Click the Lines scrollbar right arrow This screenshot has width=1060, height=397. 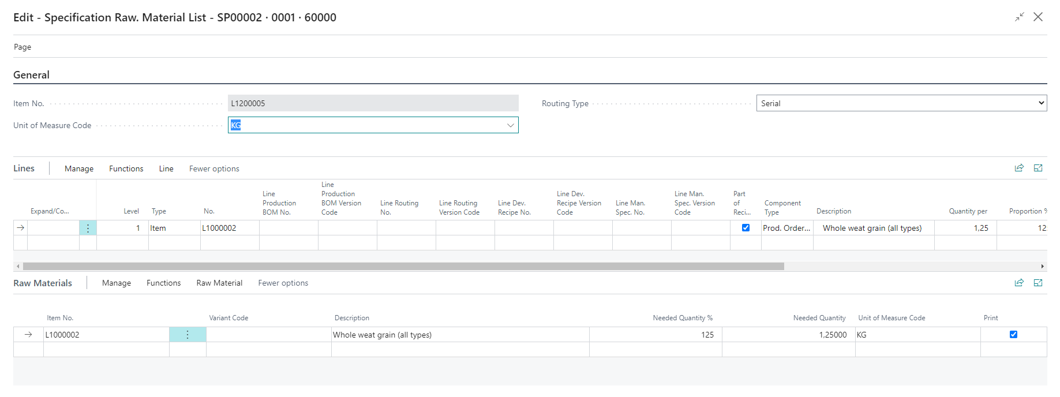click(1042, 266)
